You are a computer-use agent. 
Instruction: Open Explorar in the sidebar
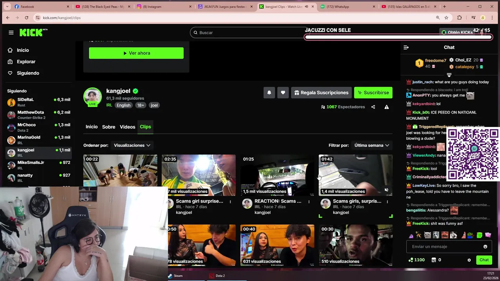(26, 62)
